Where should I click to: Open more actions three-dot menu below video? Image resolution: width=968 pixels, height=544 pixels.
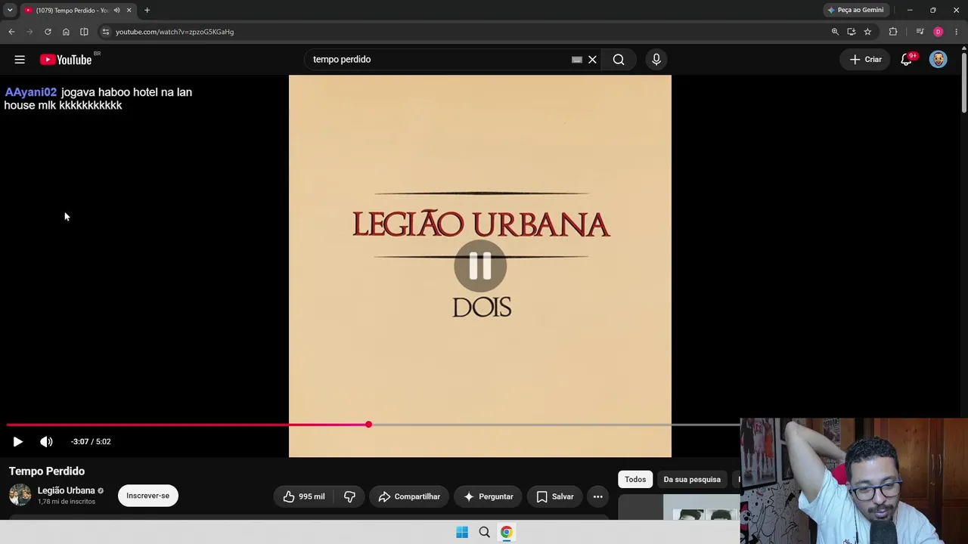point(597,496)
